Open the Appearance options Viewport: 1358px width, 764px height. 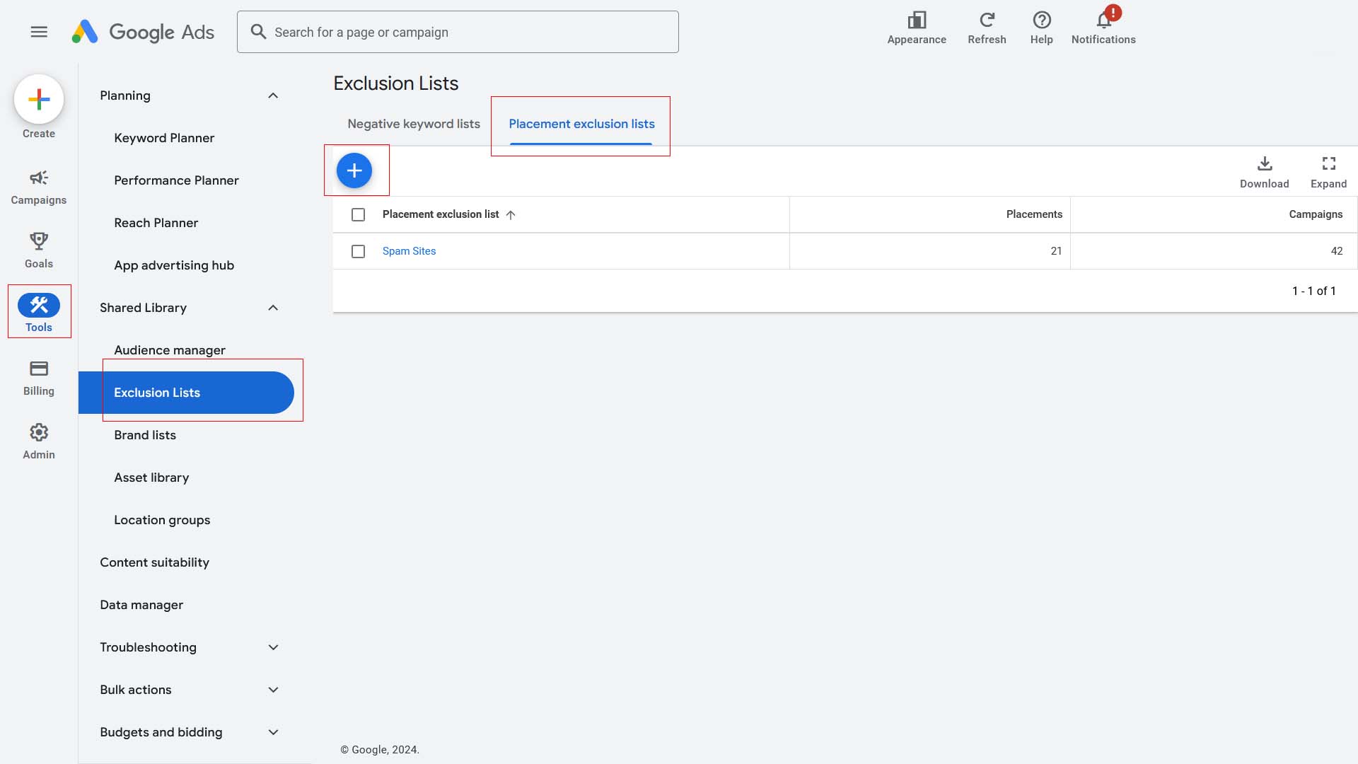[x=917, y=28]
